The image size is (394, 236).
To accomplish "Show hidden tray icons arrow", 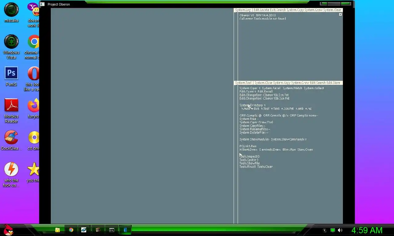I will pos(324,230).
